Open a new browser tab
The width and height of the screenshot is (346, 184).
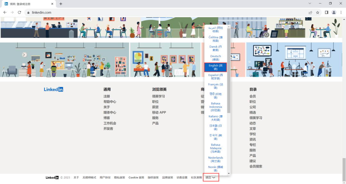point(61,4)
